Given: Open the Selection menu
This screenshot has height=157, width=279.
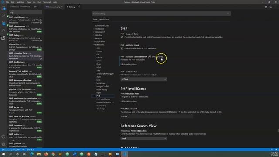Looking at the screenshot, I should [x=20, y=2].
